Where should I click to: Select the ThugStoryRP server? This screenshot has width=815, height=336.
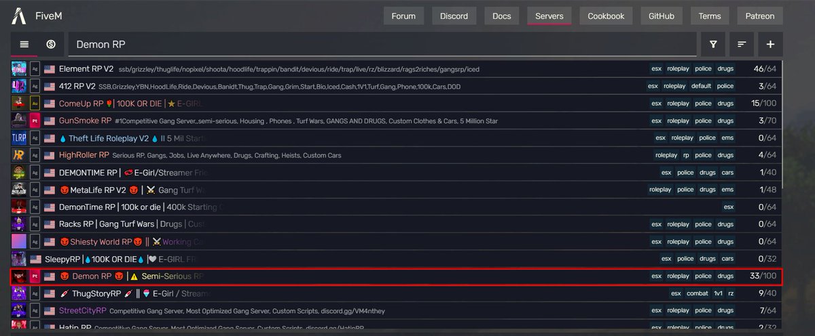396,293
